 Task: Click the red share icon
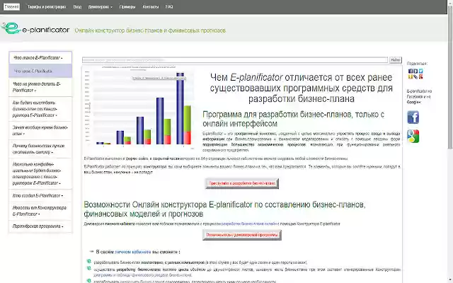pyautogui.click(x=420, y=76)
